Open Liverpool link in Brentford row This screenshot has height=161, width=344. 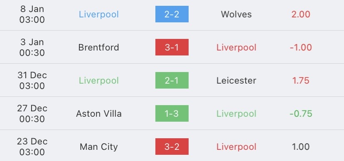tap(236, 48)
